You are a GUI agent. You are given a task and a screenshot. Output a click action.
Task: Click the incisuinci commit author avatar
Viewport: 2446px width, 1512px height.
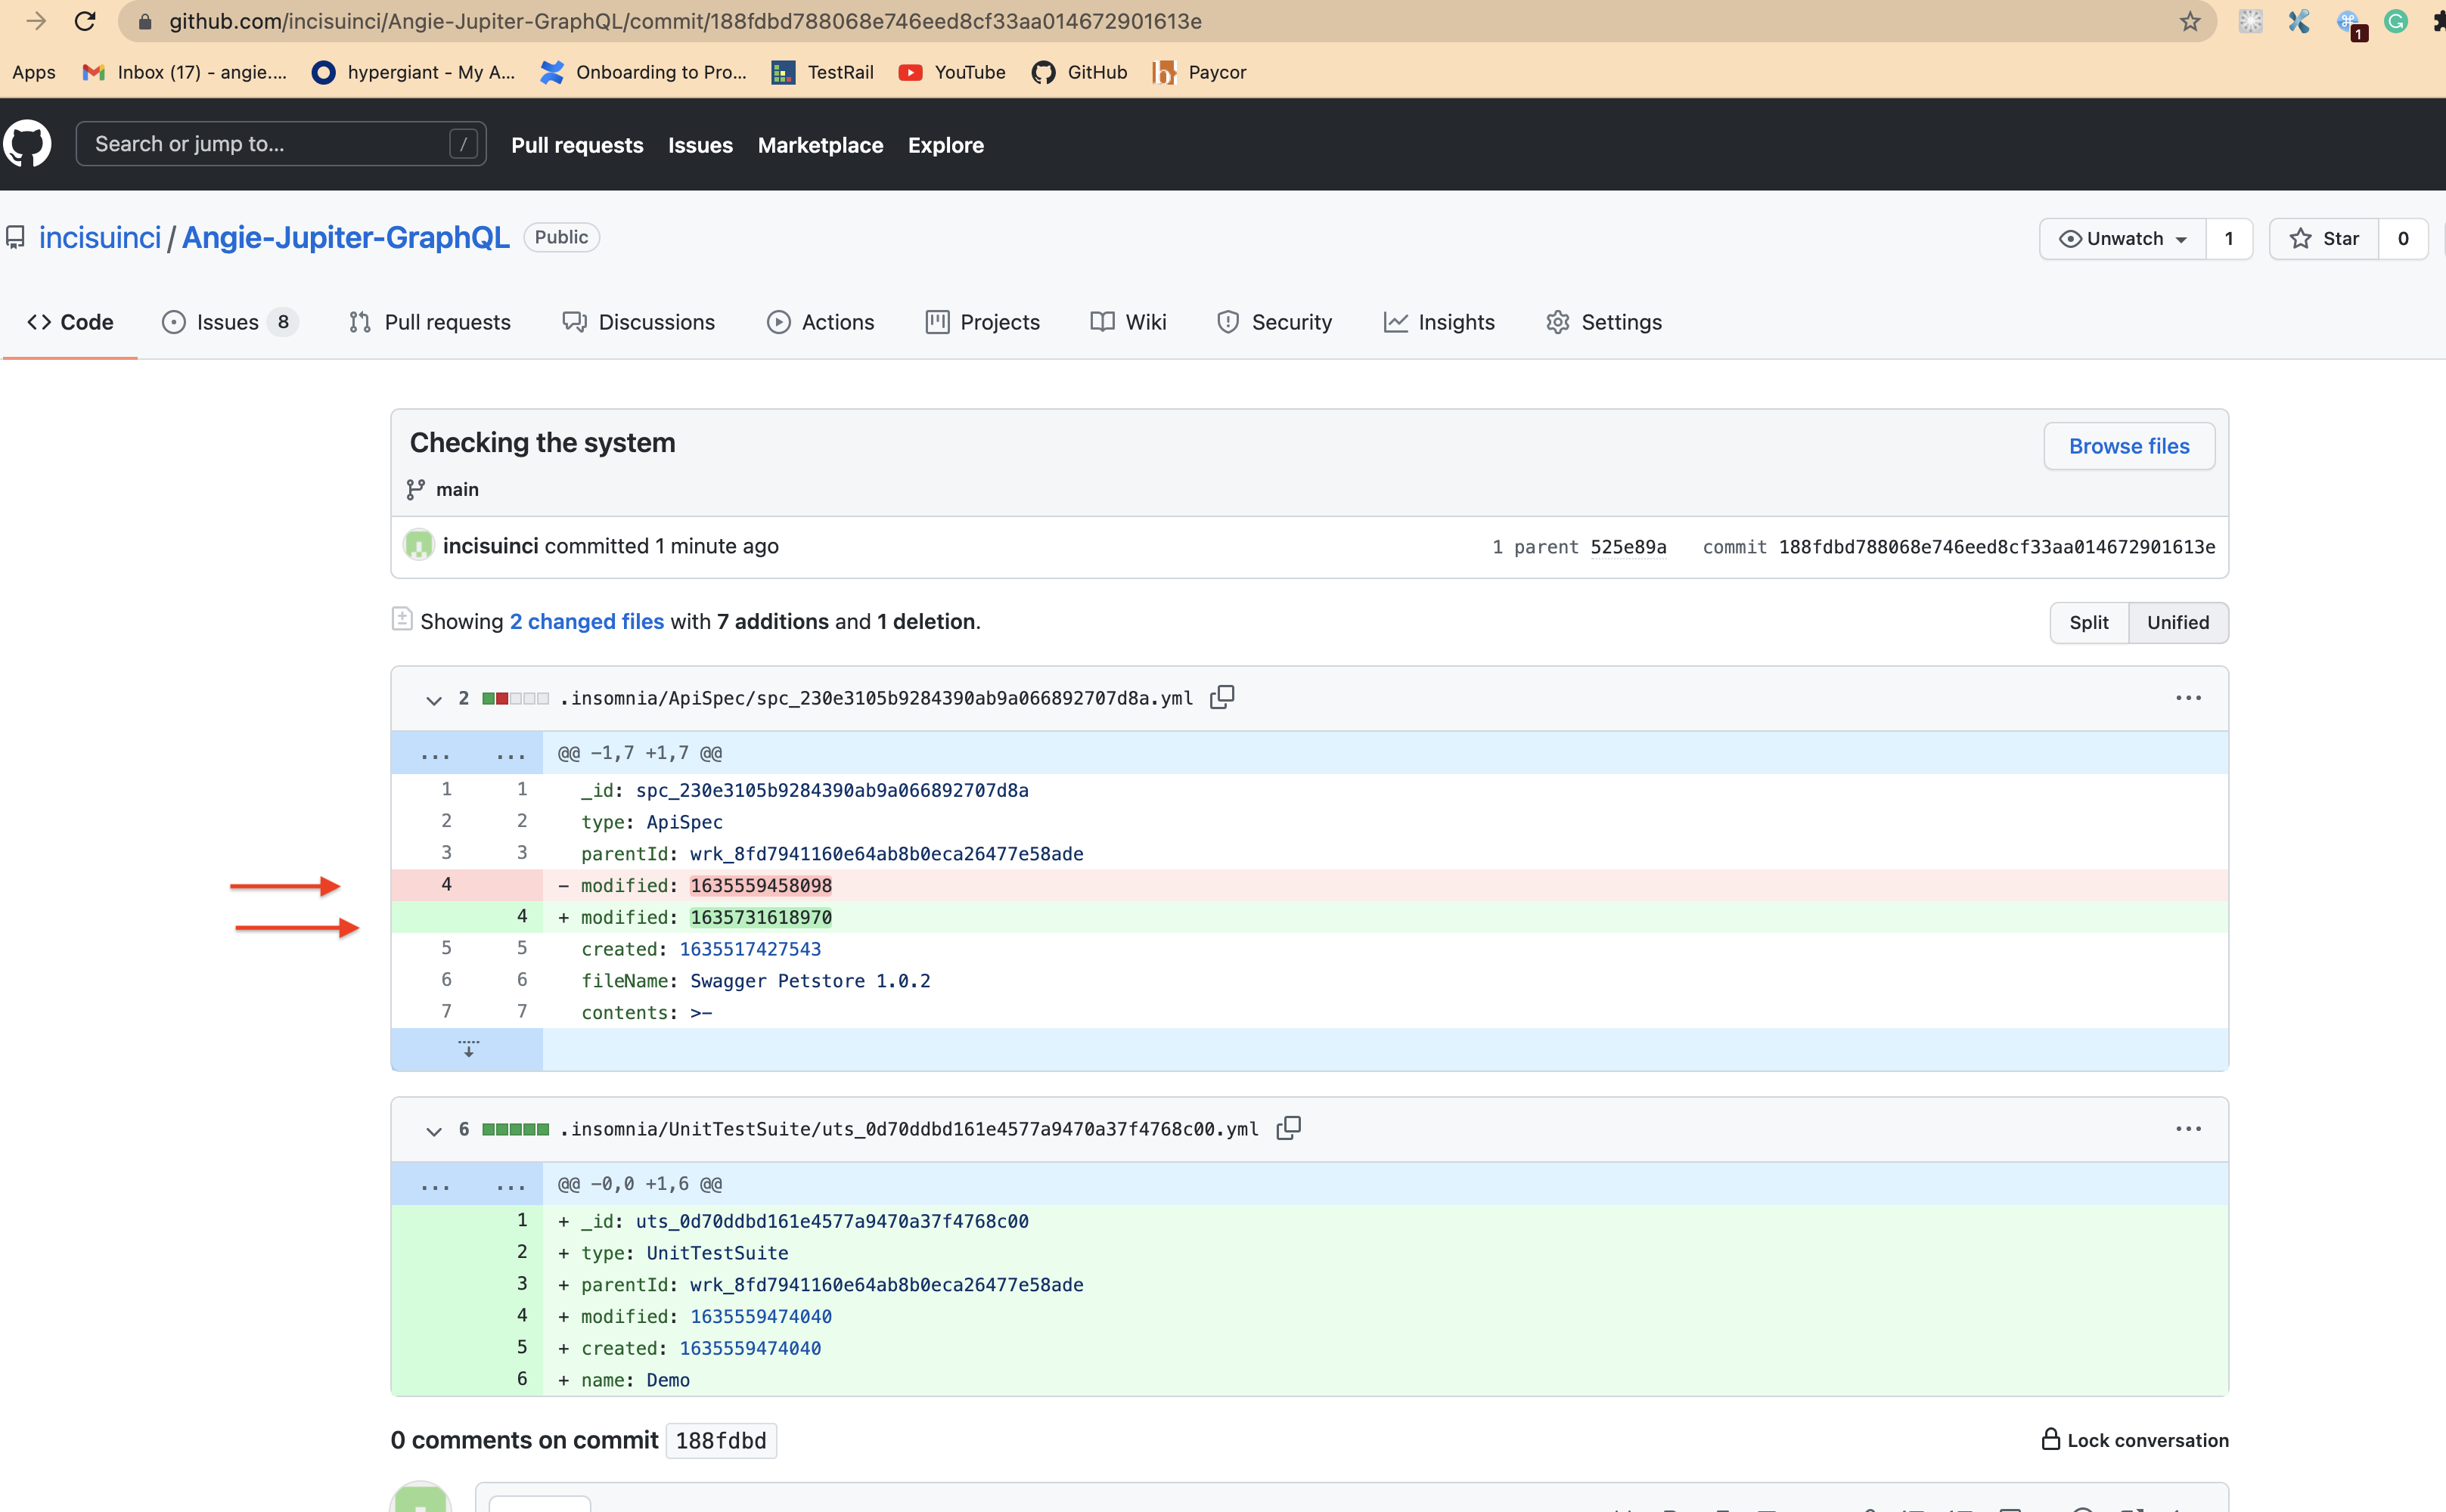(418, 545)
